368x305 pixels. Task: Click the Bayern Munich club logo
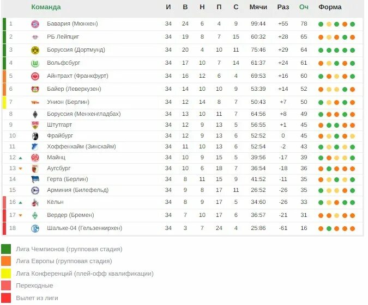[35, 24]
